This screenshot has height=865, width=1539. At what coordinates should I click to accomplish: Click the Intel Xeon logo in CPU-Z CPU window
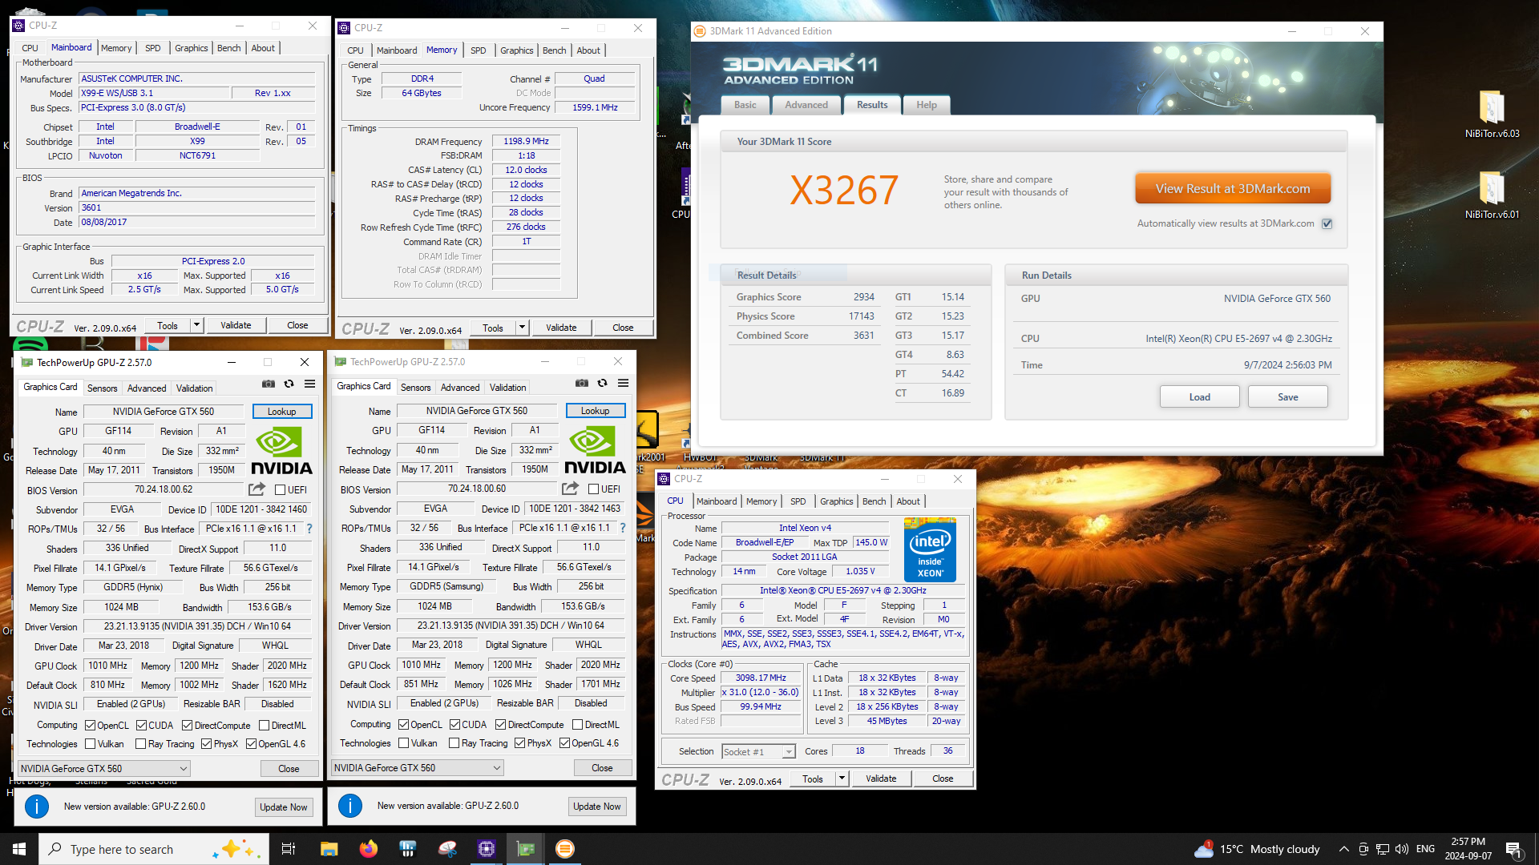coord(930,549)
